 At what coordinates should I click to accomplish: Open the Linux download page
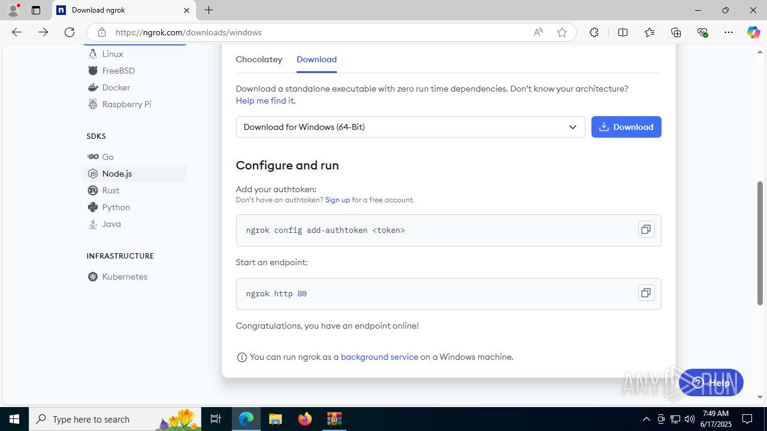pyautogui.click(x=113, y=54)
